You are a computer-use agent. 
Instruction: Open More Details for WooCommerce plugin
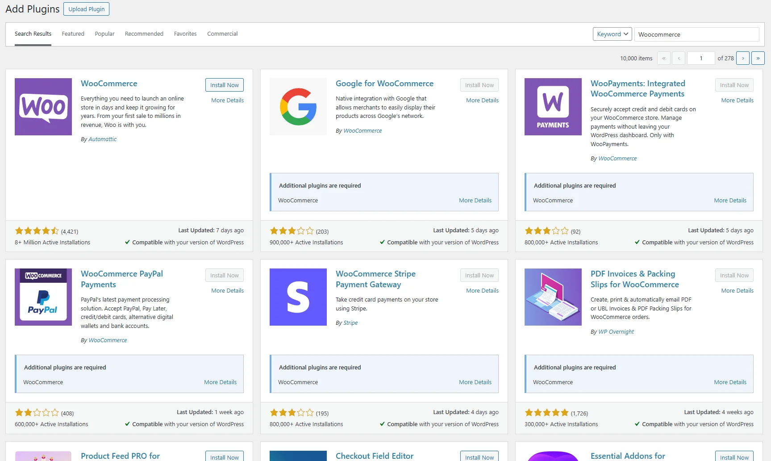point(228,101)
